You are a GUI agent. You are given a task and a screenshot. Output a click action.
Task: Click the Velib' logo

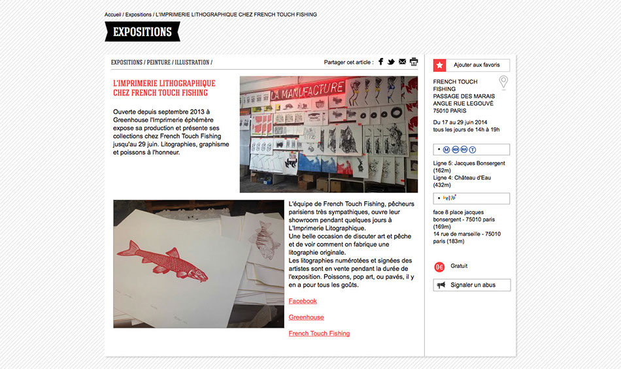coord(450,198)
